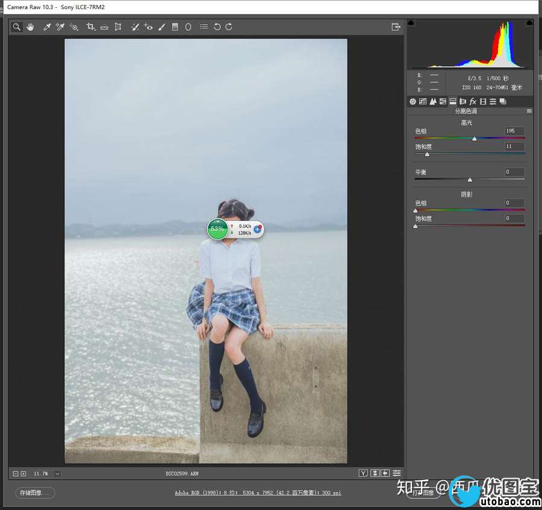Click the 存储图像 save image button
Screen dimensions: 542x510
coord(35,493)
